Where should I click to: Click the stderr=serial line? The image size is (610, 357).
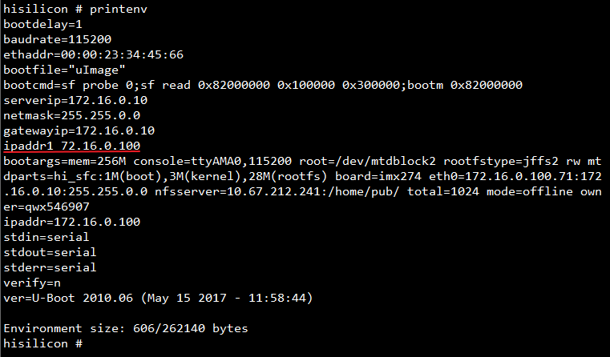point(50,267)
